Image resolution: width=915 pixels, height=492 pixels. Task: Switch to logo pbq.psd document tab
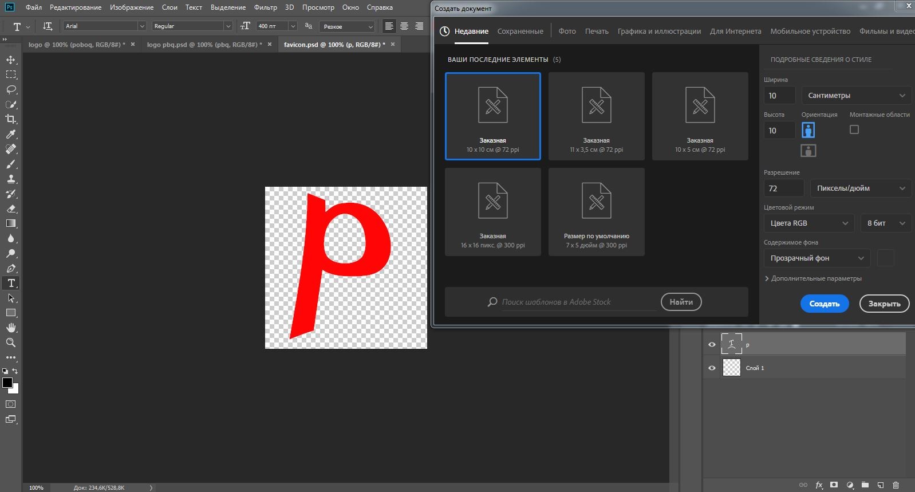tap(204, 44)
